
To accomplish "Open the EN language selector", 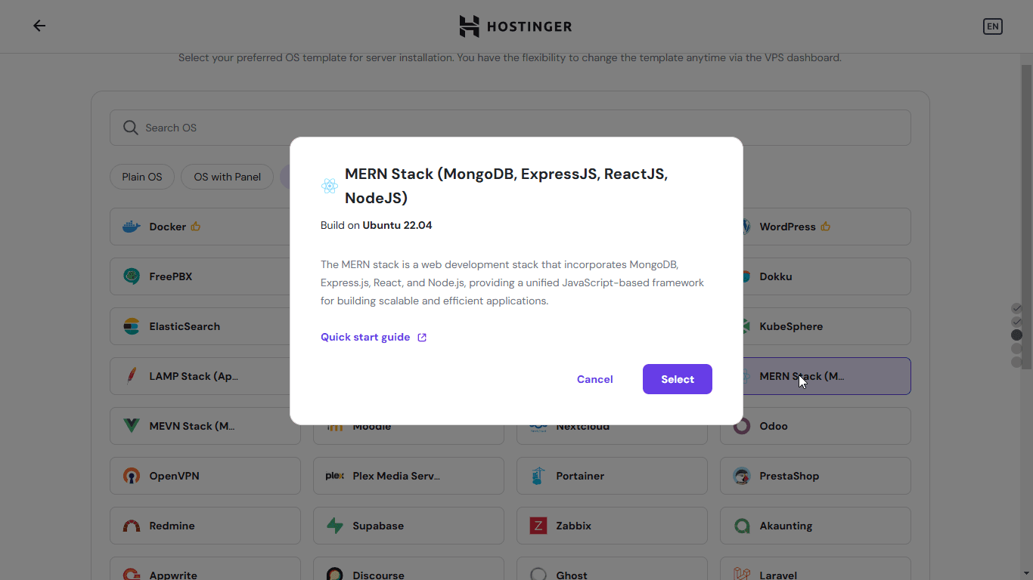I will pos(992,26).
